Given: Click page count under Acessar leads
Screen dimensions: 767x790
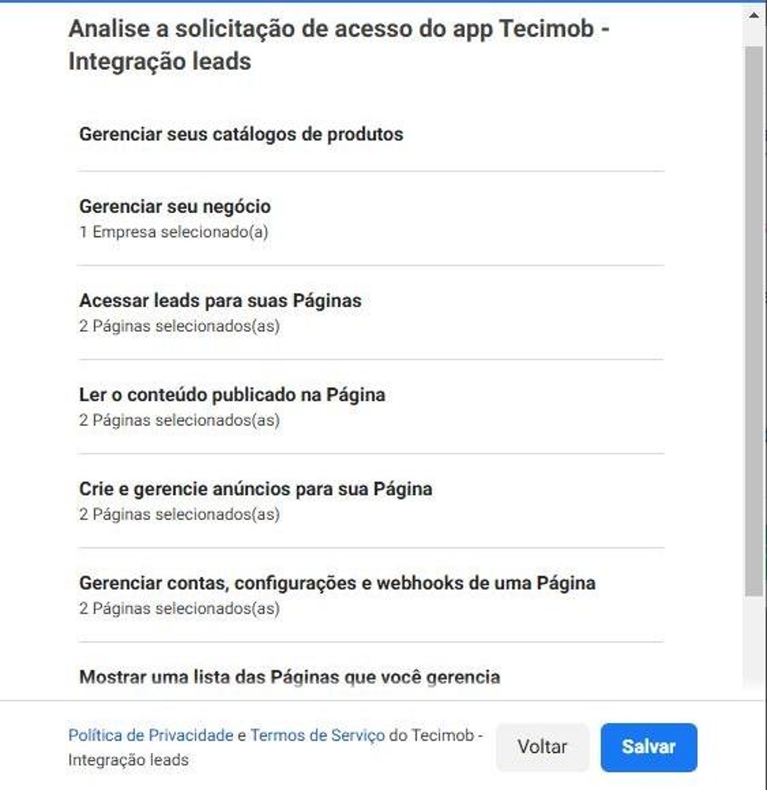Looking at the screenshot, I should pos(179,326).
